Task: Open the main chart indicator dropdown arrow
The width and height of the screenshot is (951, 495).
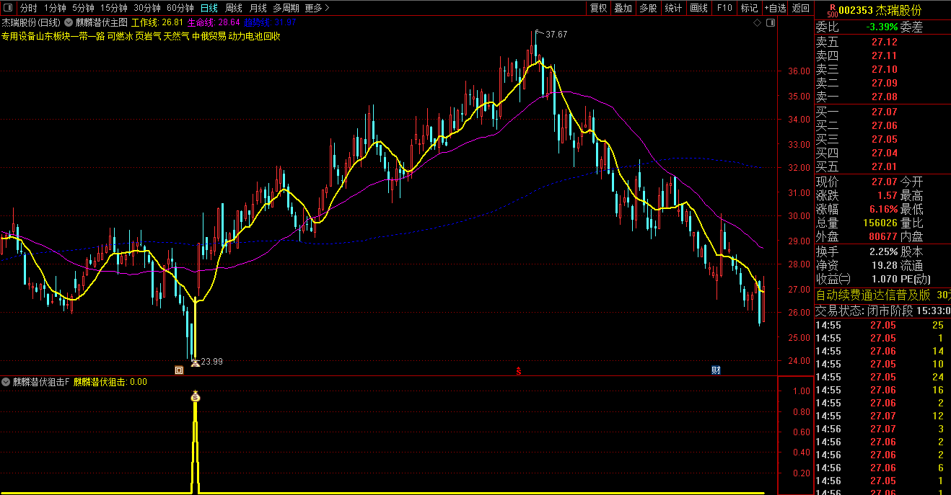Action: (69, 22)
